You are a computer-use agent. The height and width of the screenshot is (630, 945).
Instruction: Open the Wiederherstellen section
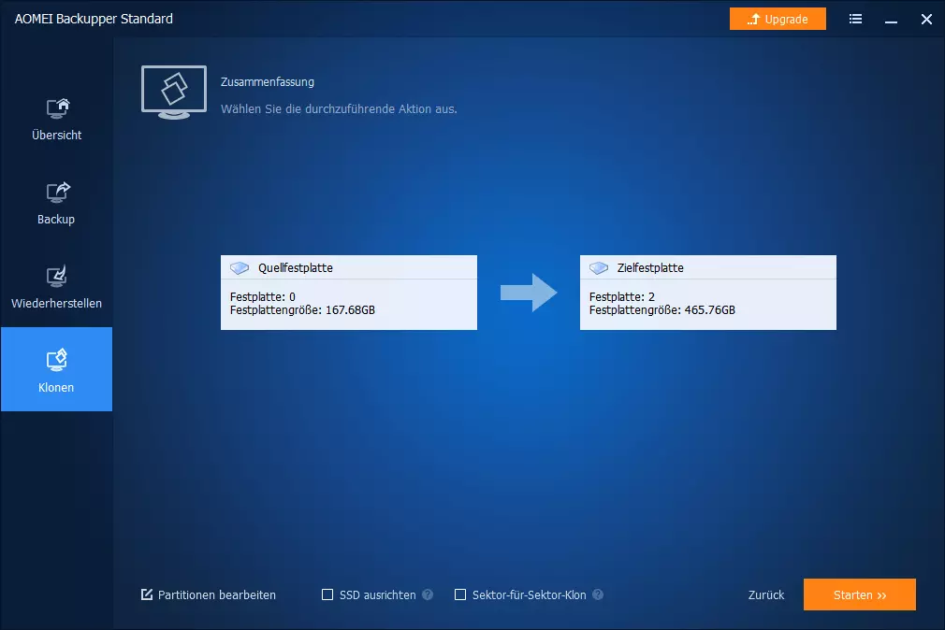(x=57, y=289)
